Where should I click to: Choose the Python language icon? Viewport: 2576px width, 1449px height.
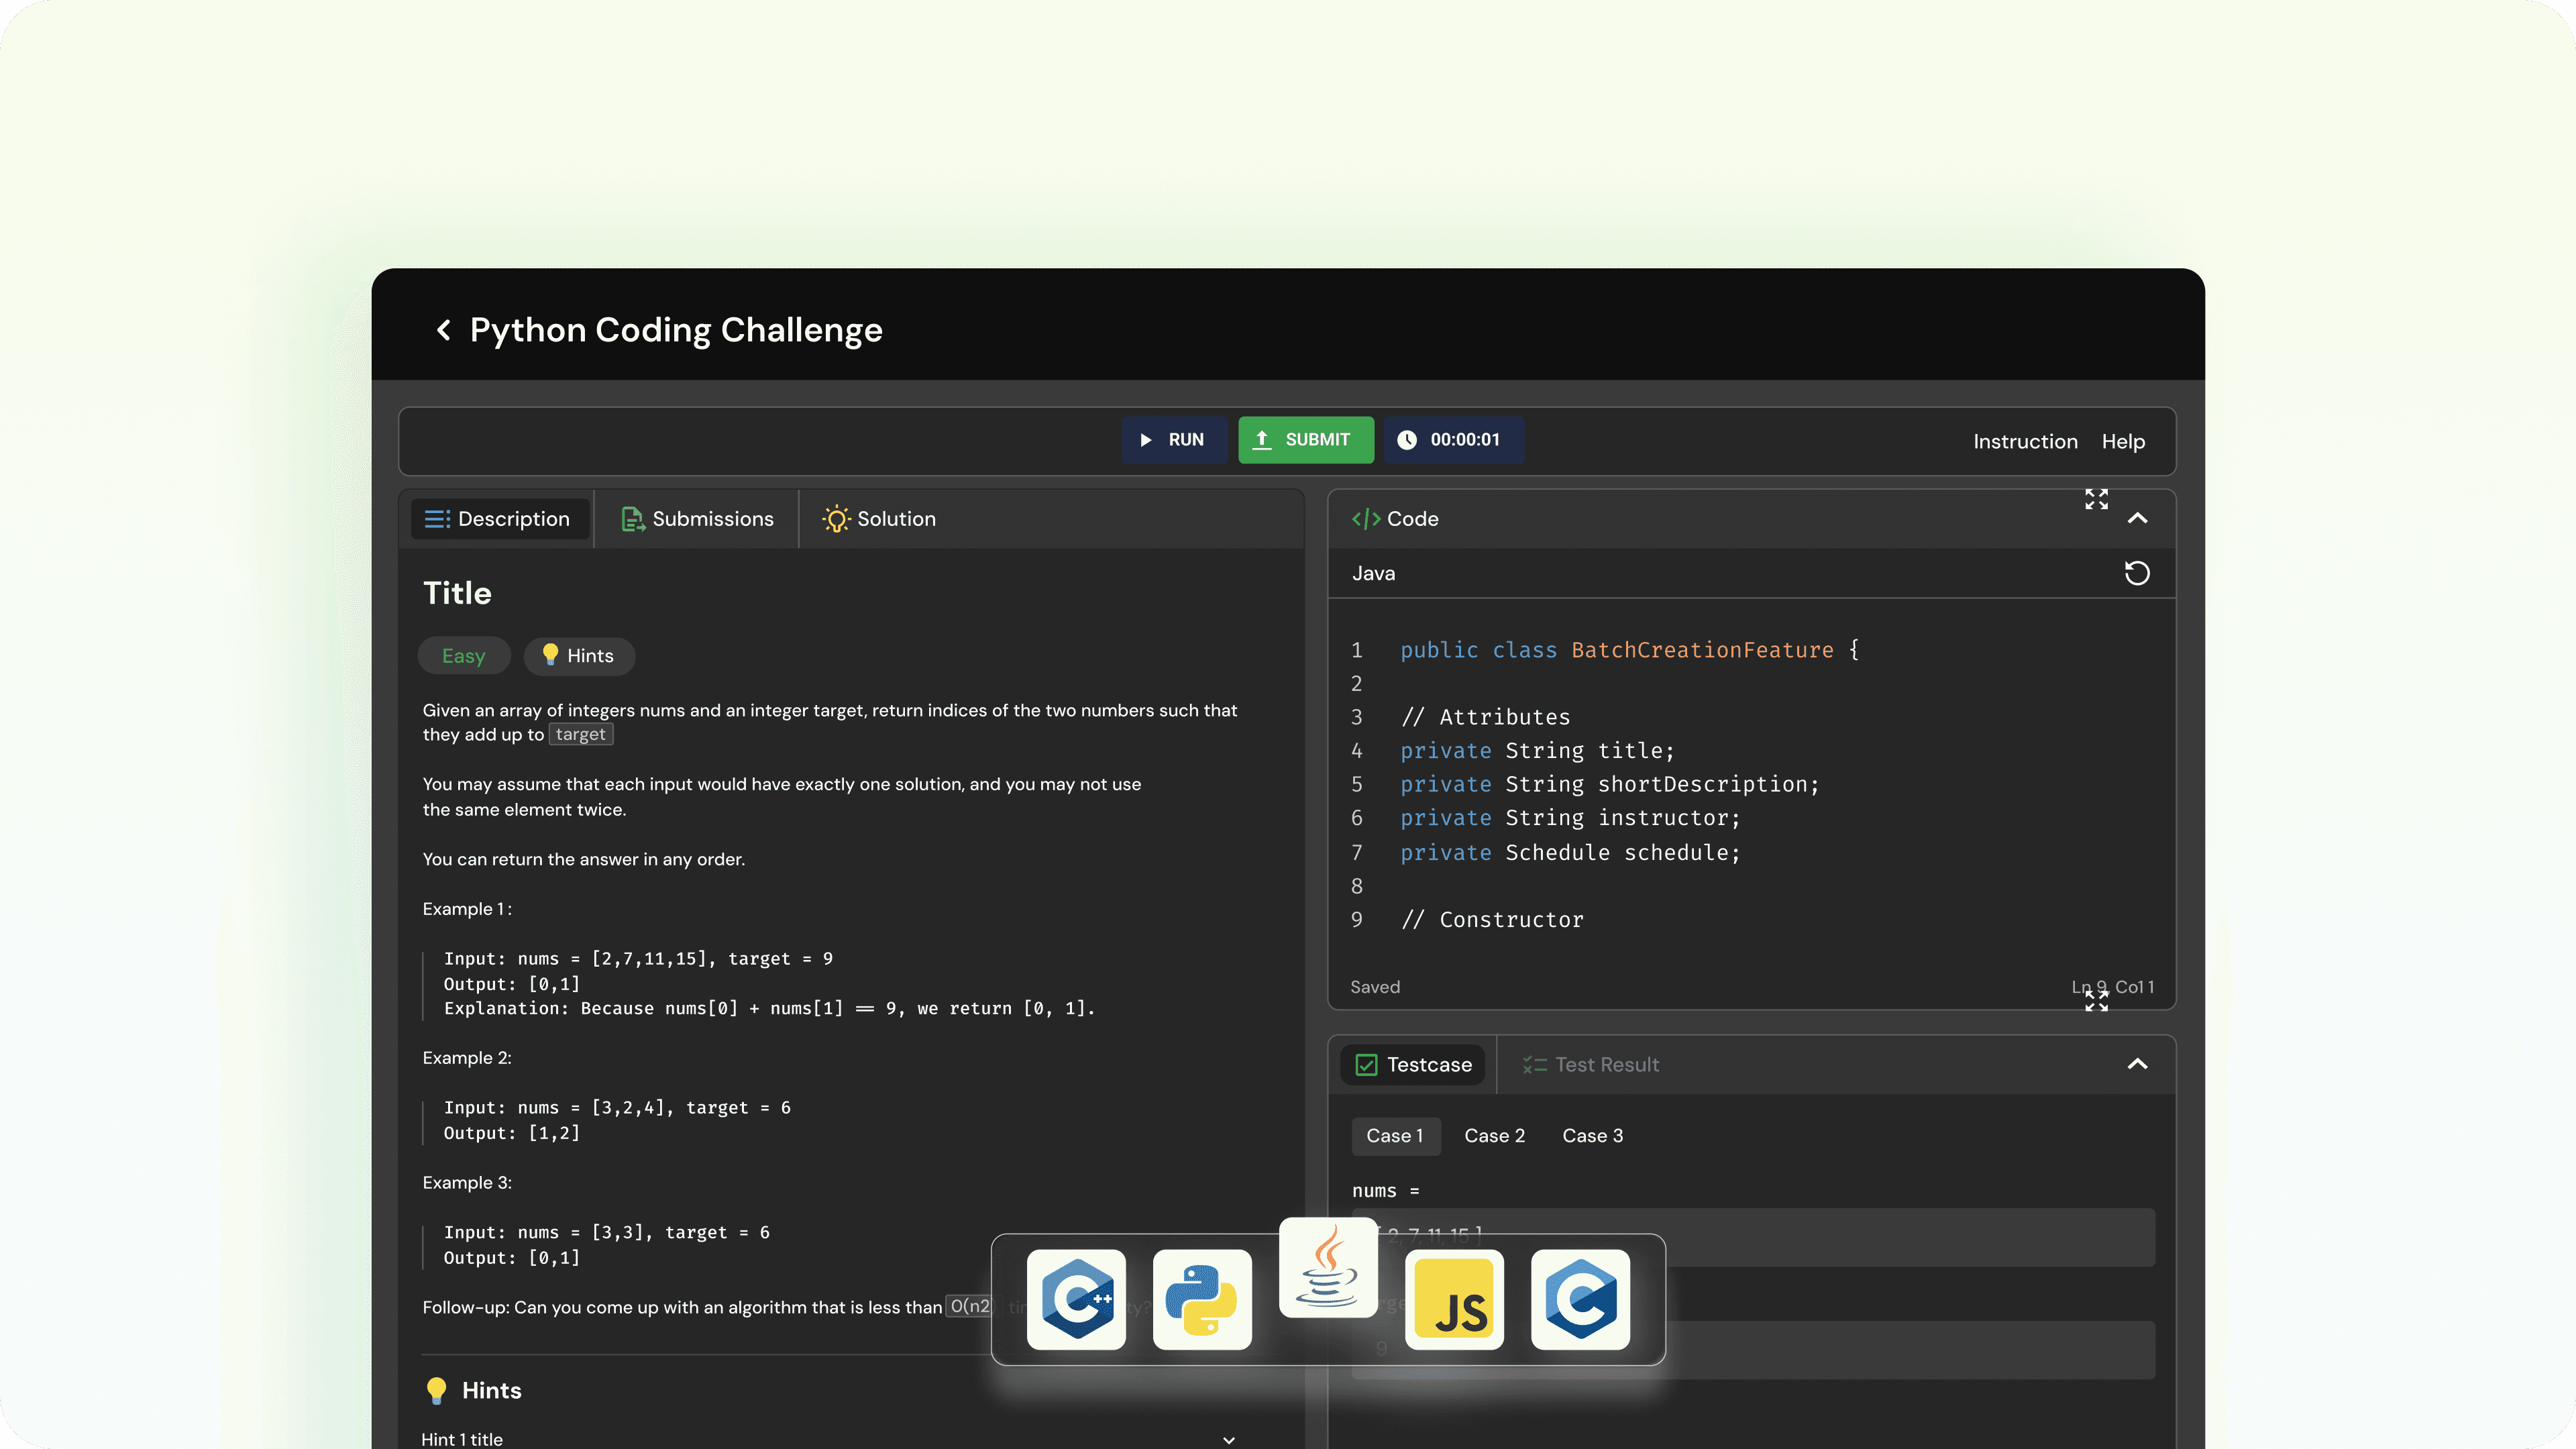tap(1202, 1299)
